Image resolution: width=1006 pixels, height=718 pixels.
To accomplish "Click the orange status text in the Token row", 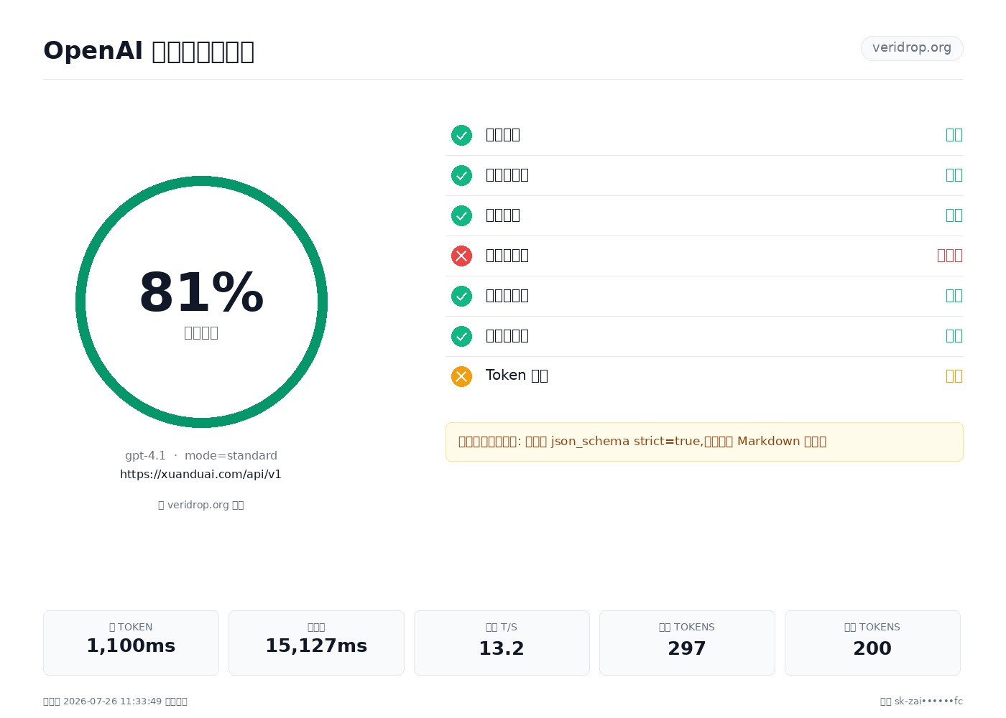I will pyautogui.click(x=954, y=376).
